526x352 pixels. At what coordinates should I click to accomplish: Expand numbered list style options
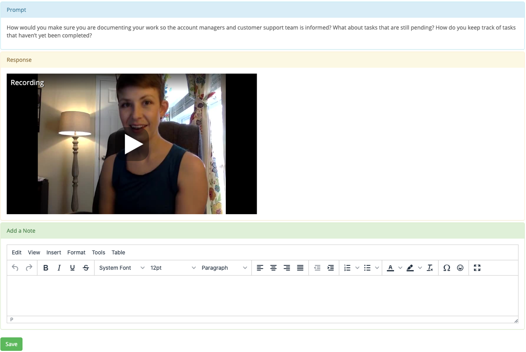(x=357, y=268)
